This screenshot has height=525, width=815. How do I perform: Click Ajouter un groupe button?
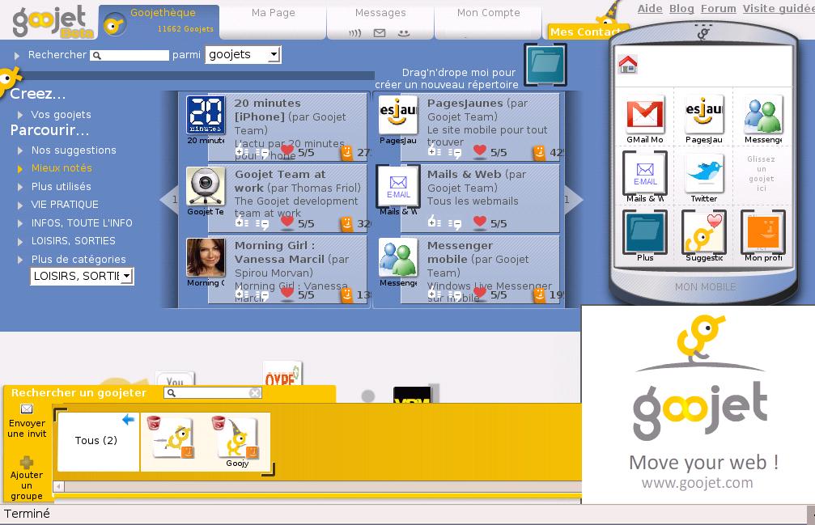click(27, 478)
